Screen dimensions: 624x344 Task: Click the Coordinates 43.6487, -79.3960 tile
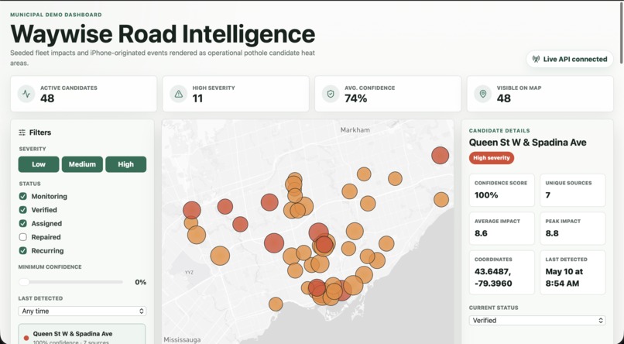coord(502,273)
